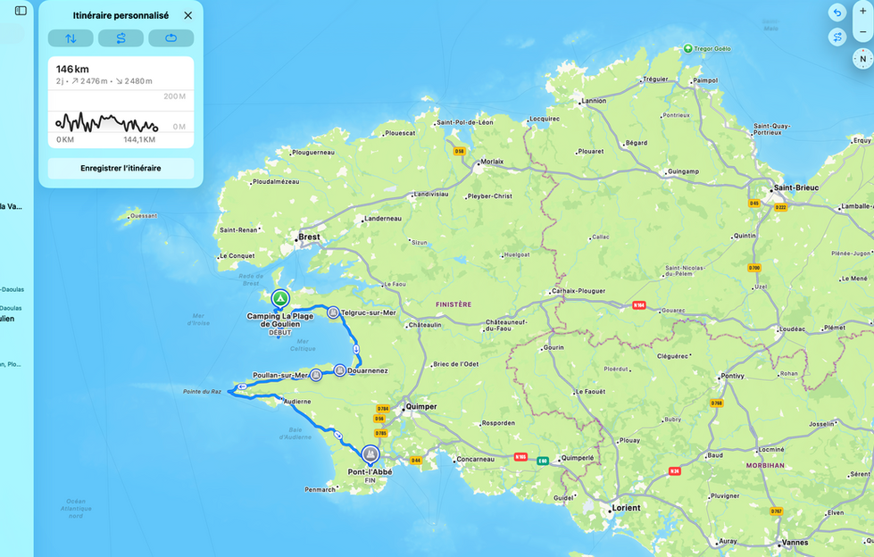Screen dimensions: 874x557
Task: Click the green Camping La Plage de Goulien start pin
Action: (280, 299)
